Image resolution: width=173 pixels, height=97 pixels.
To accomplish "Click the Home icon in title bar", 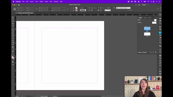I will 19,5.
